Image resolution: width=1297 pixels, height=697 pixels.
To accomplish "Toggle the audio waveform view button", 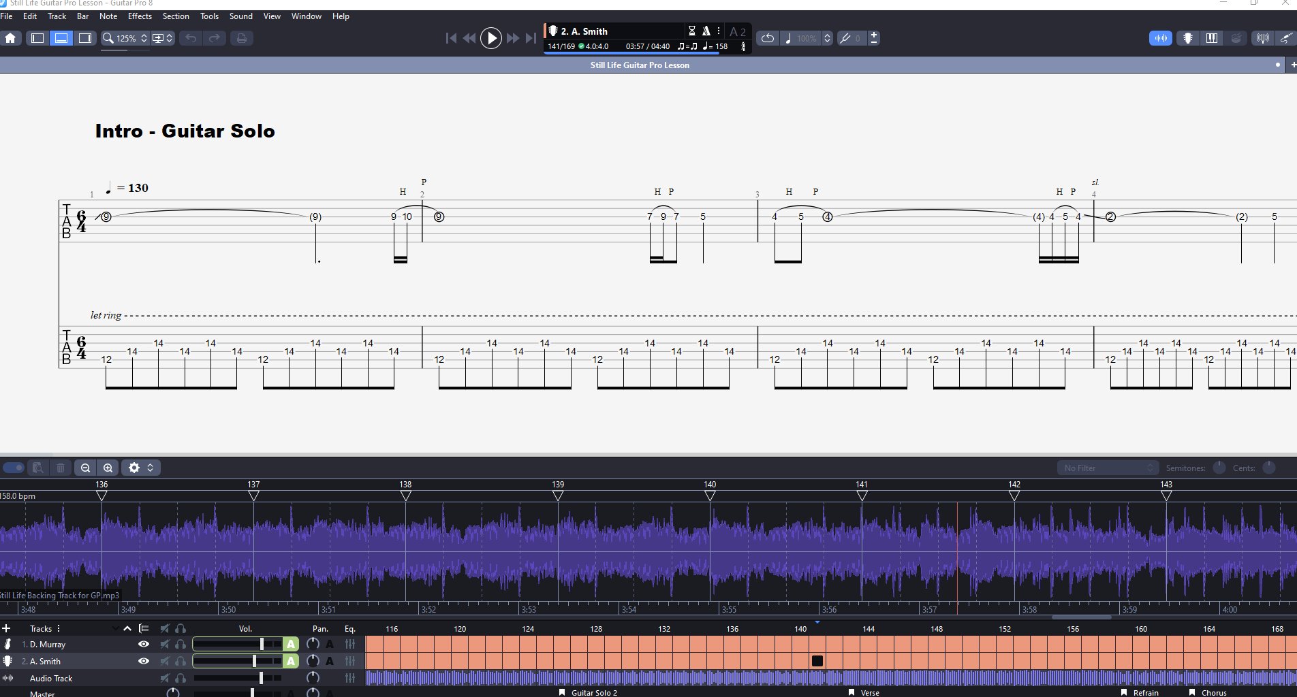I will coord(1161,38).
